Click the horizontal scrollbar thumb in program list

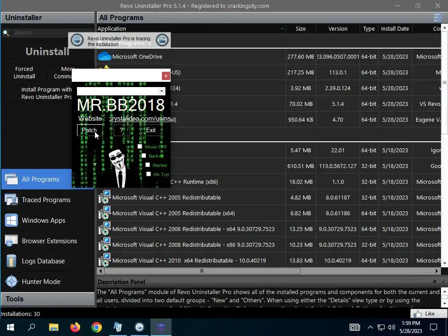click(x=202, y=271)
